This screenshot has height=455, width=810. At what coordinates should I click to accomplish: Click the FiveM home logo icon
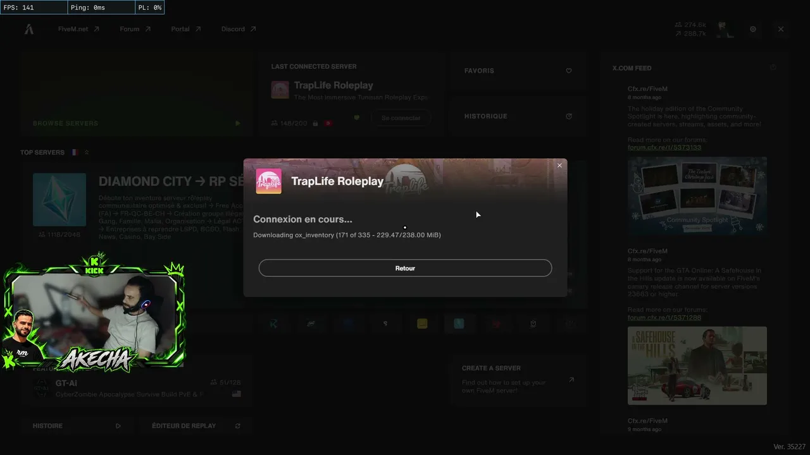(29, 29)
